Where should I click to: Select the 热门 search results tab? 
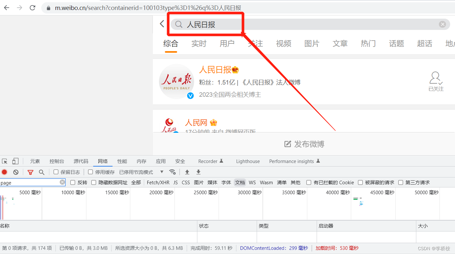click(x=368, y=44)
